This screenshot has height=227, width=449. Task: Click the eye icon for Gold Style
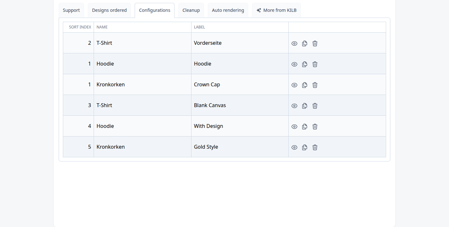pos(294,147)
